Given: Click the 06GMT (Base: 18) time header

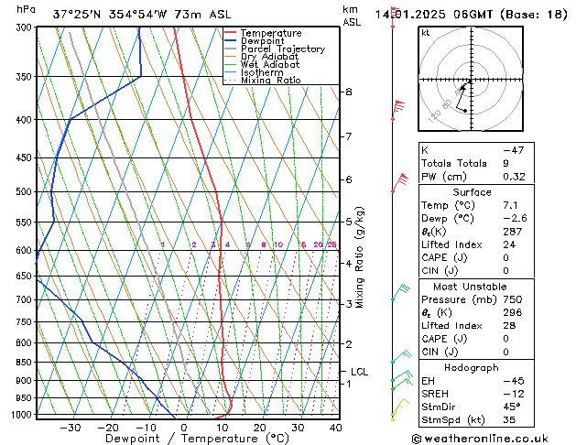Looking at the screenshot, I should [510, 15].
